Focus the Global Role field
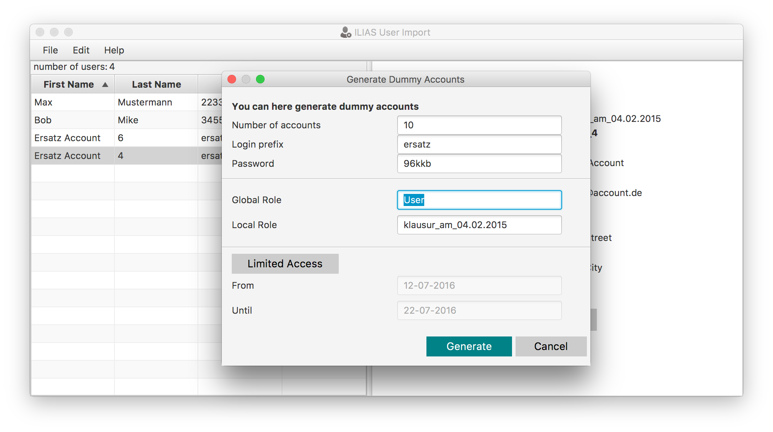773x432 pixels. click(x=479, y=200)
